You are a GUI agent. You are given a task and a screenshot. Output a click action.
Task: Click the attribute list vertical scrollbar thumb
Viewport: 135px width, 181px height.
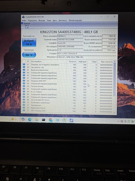point(114,80)
